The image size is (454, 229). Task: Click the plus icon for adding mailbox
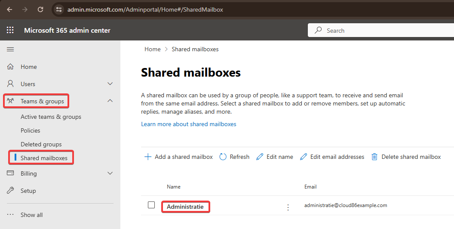point(147,157)
